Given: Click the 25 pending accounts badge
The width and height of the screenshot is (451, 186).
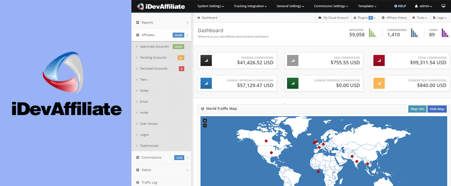Looking at the screenshot, I should [x=181, y=58].
